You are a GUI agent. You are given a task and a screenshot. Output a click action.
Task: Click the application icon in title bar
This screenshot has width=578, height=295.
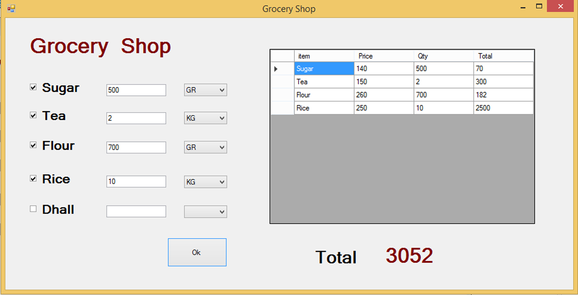[11, 9]
